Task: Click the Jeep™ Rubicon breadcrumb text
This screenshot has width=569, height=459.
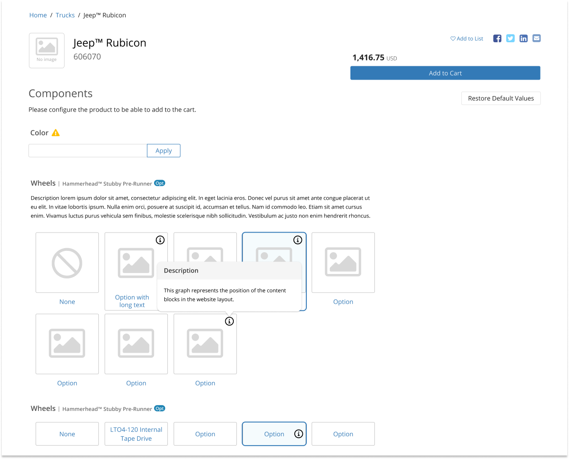Action: (x=105, y=15)
